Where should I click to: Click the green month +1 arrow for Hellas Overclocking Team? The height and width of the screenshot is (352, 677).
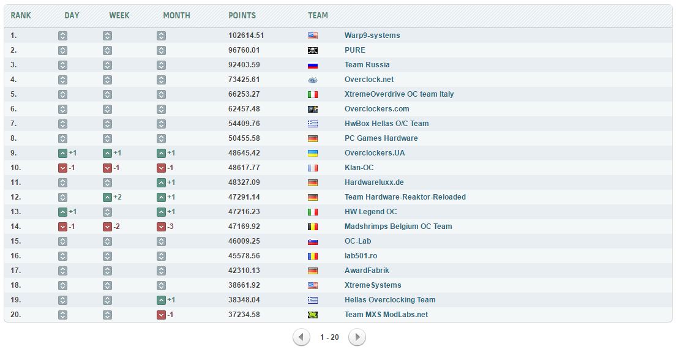(x=161, y=300)
